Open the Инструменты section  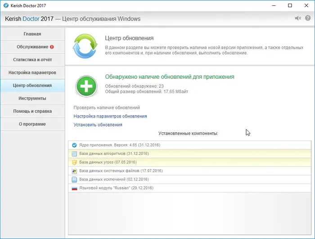(32, 98)
